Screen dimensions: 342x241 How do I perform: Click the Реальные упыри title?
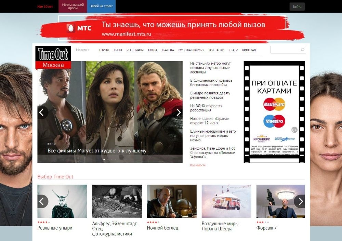click(x=55, y=228)
